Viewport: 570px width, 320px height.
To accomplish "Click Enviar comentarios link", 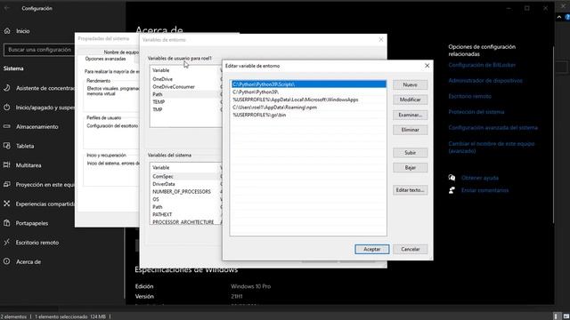I will [x=484, y=190].
